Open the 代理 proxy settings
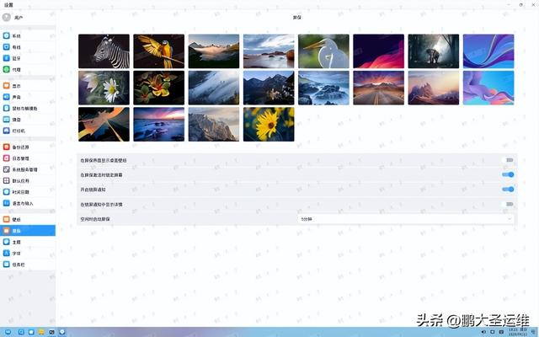Screen dimensions: 539x337 click(28, 69)
